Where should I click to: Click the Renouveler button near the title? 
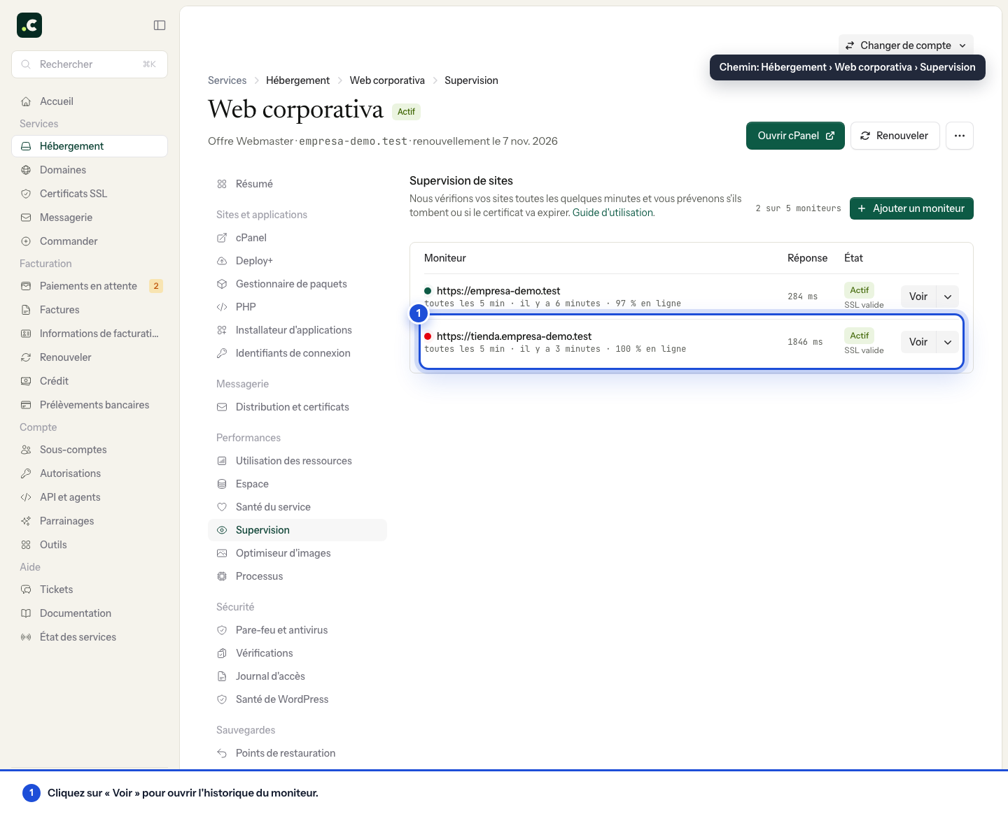pos(895,136)
